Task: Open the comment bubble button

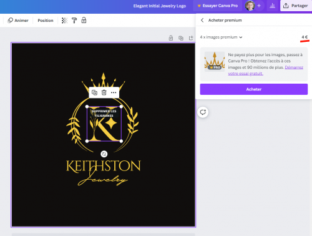Action: coord(203,112)
